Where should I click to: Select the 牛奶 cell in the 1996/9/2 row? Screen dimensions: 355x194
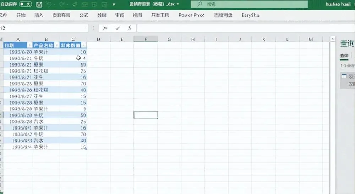pos(47,134)
